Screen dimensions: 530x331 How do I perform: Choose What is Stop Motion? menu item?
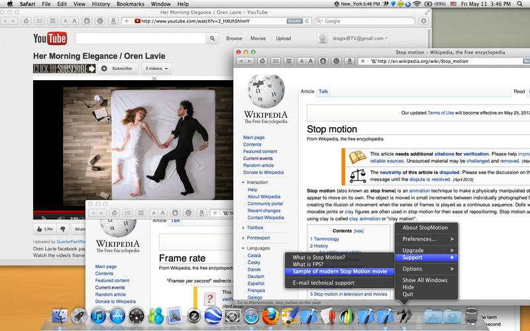[340, 258]
